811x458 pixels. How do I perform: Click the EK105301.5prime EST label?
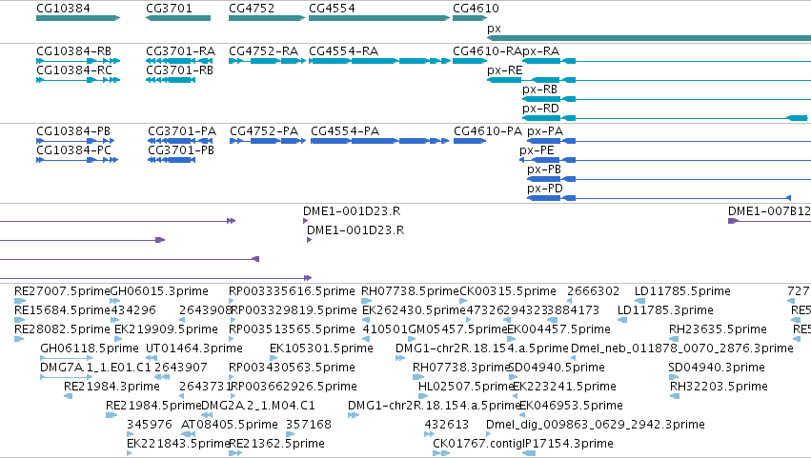pyautogui.click(x=322, y=348)
